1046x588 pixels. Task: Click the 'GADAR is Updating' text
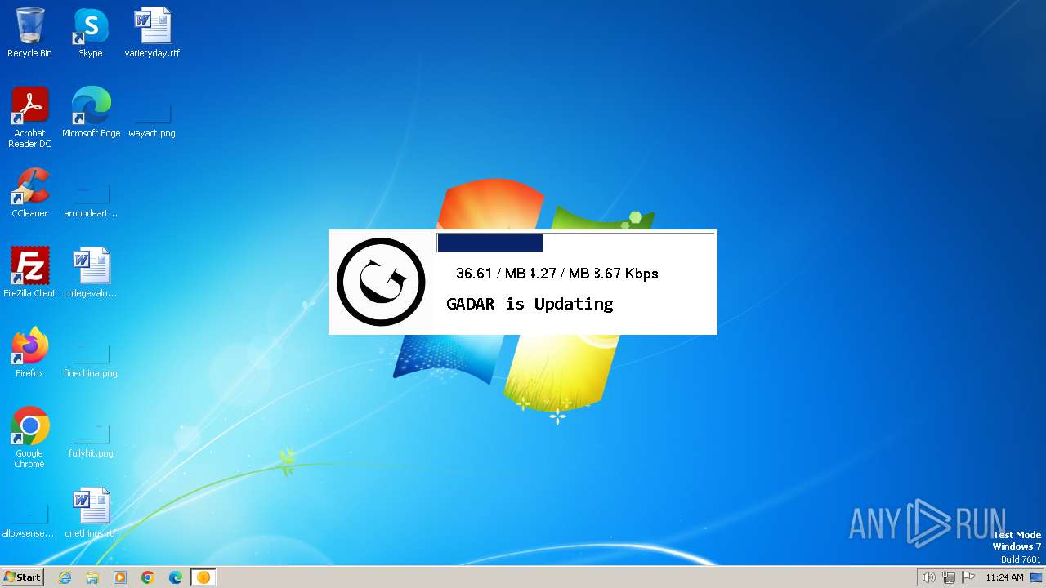530,304
